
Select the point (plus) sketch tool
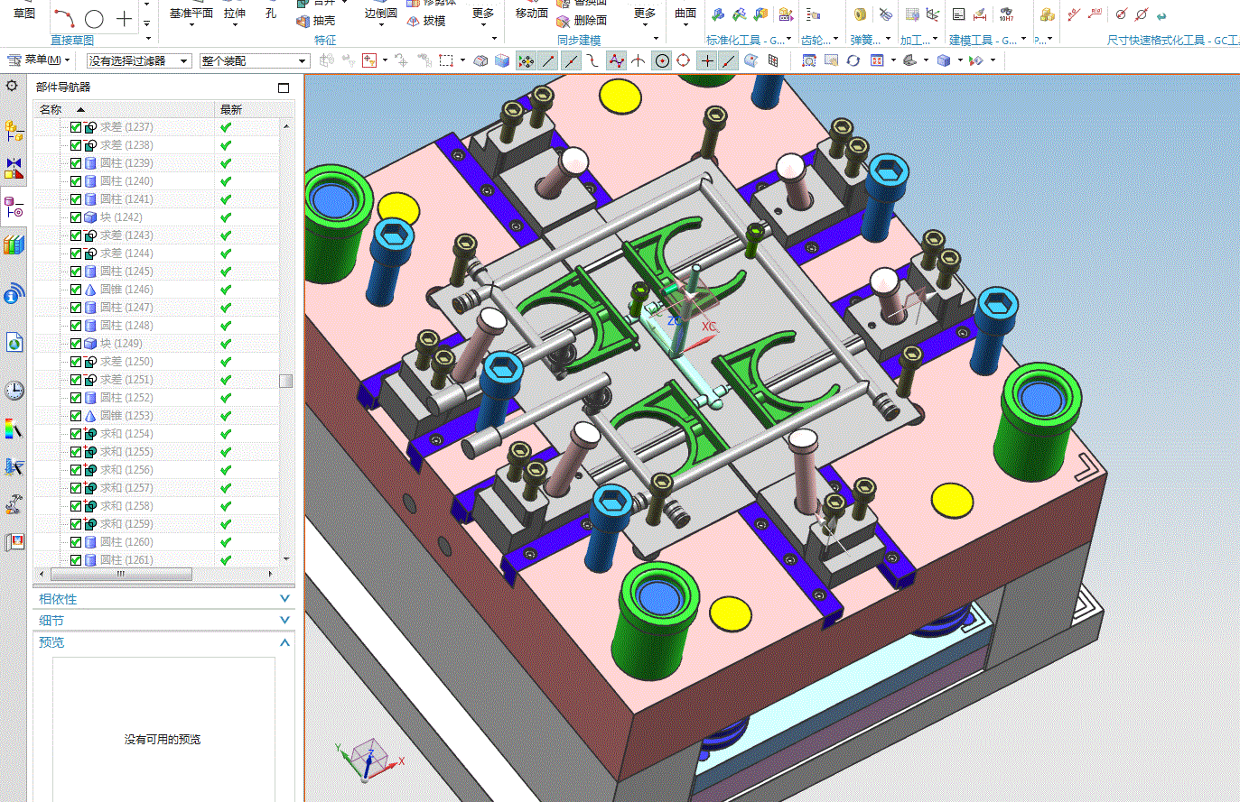tap(124, 18)
